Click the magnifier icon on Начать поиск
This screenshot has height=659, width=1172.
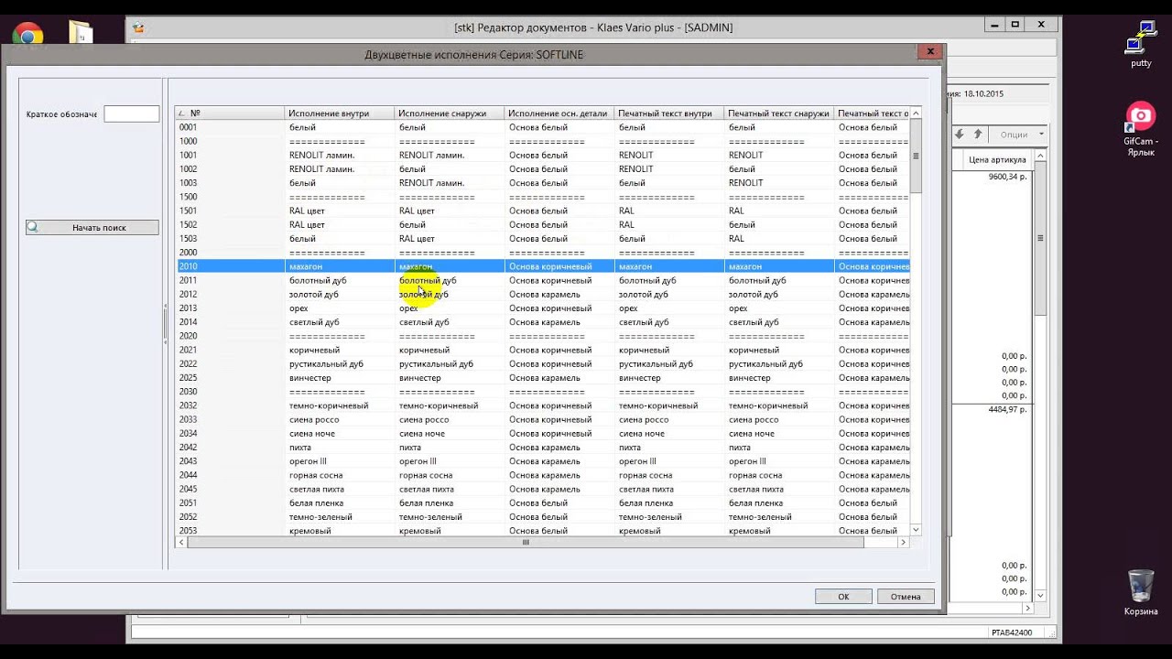pos(33,227)
